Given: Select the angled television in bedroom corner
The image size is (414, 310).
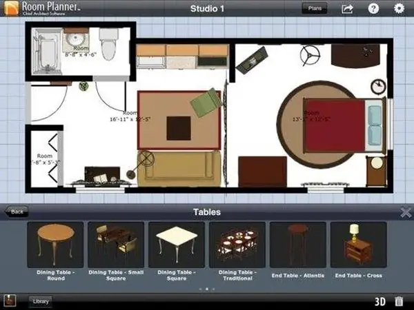Looking at the screenshot, I should pyautogui.click(x=252, y=60).
